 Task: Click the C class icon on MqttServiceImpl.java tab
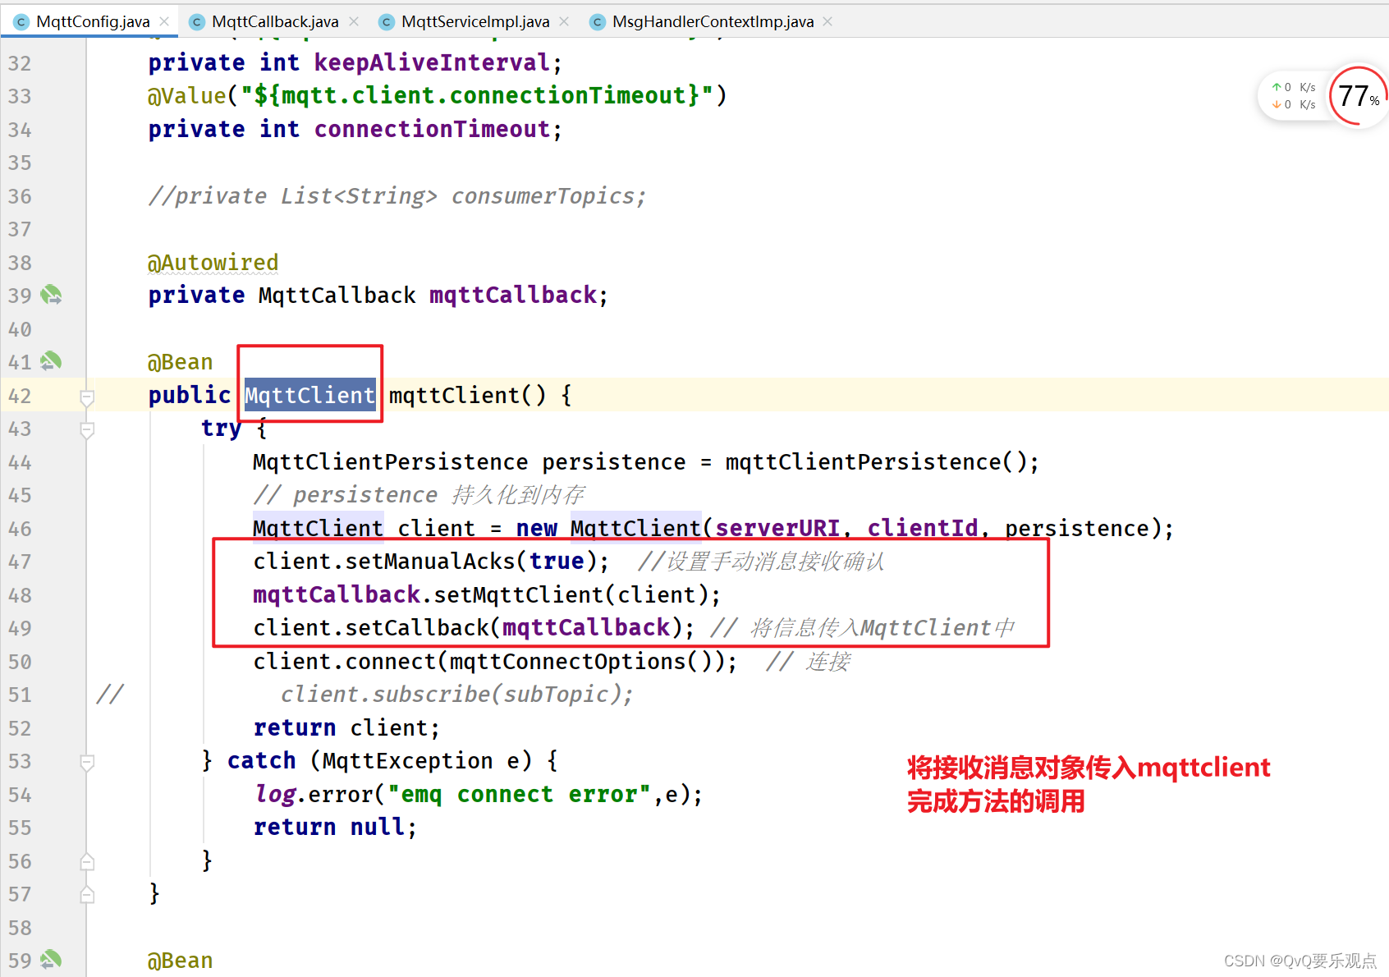click(x=387, y=22)
